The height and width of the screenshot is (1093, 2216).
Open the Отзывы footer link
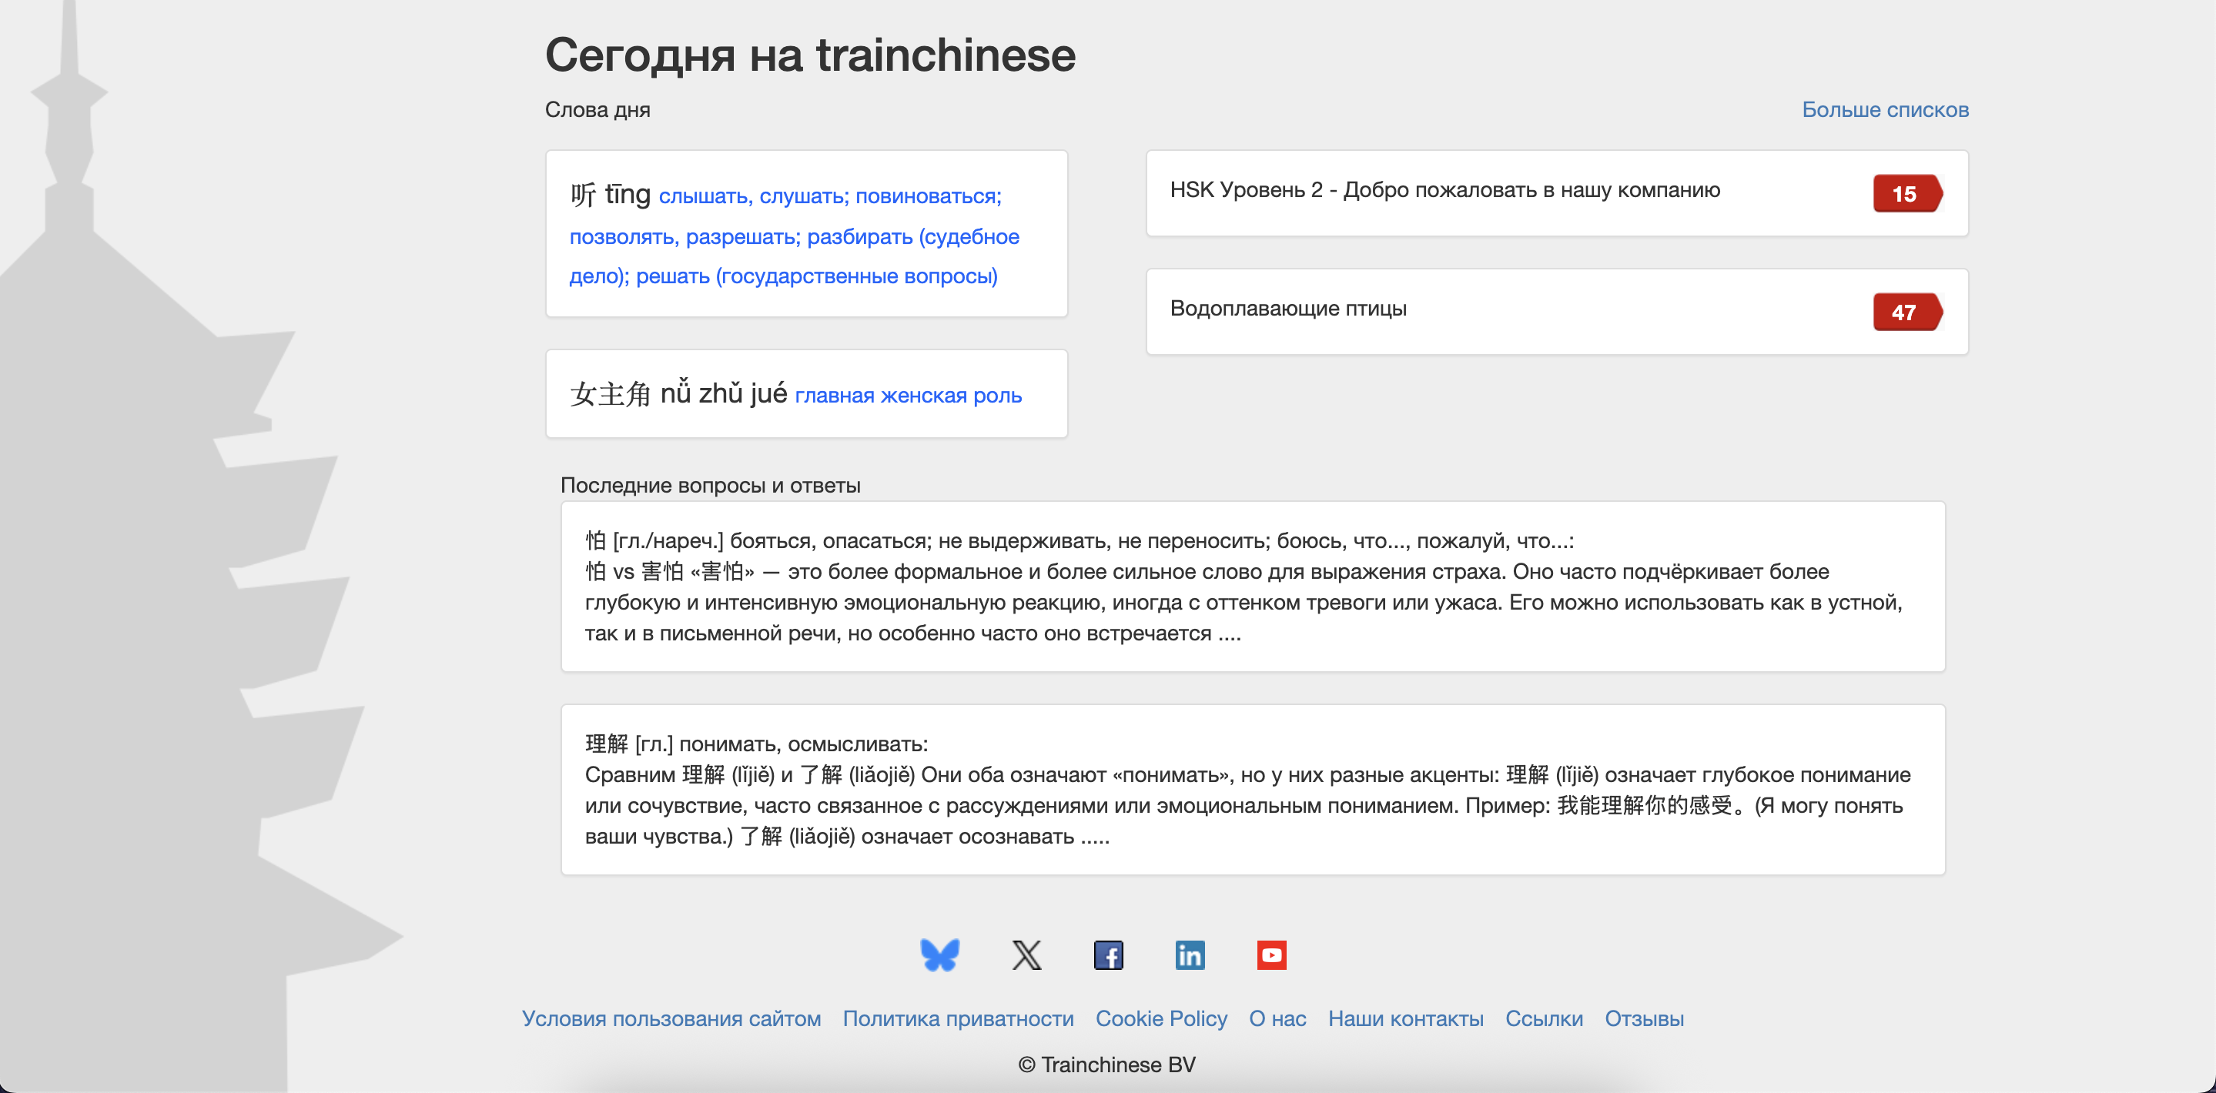(1644, 1018)
